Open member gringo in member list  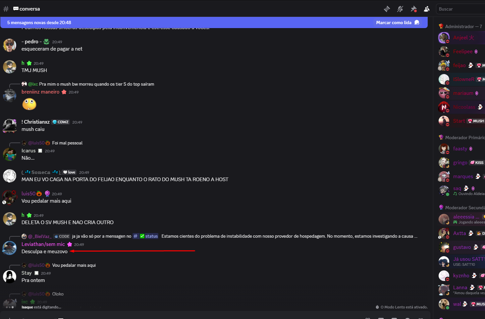(x=461, y=163)
